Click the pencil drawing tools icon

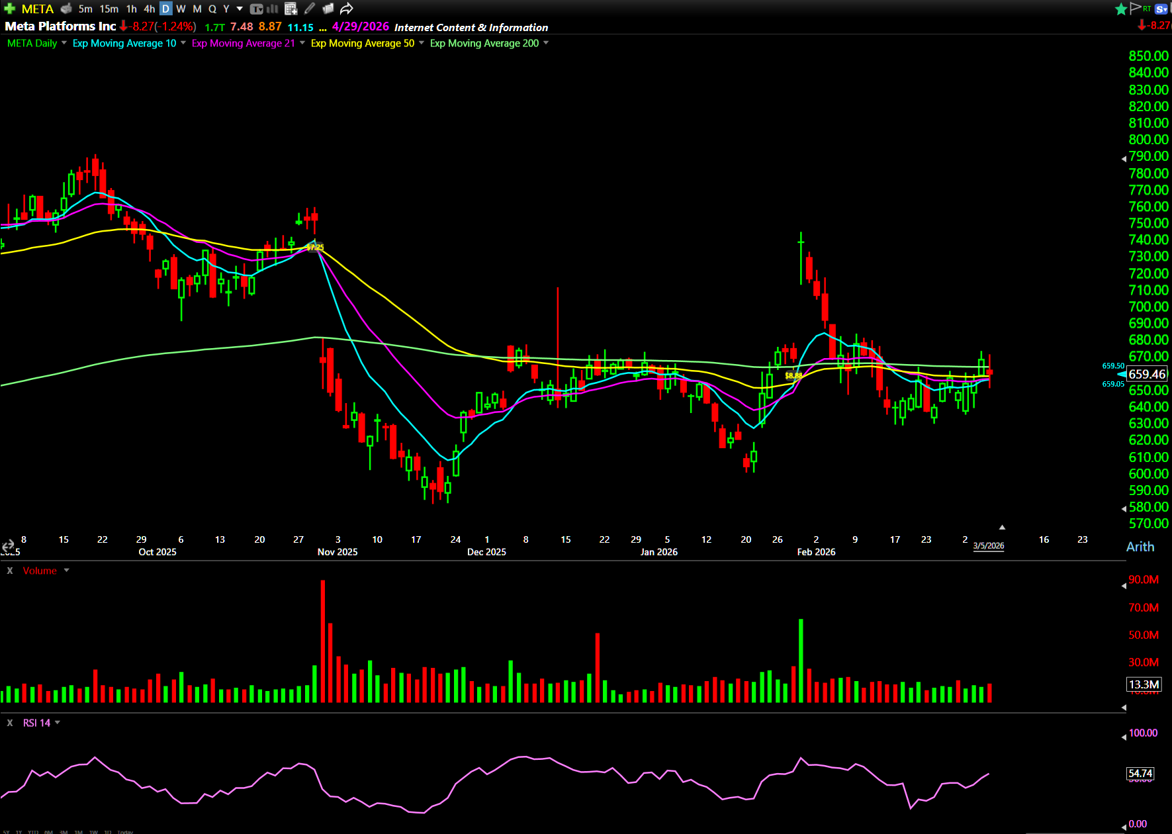[x=309, y=9]
